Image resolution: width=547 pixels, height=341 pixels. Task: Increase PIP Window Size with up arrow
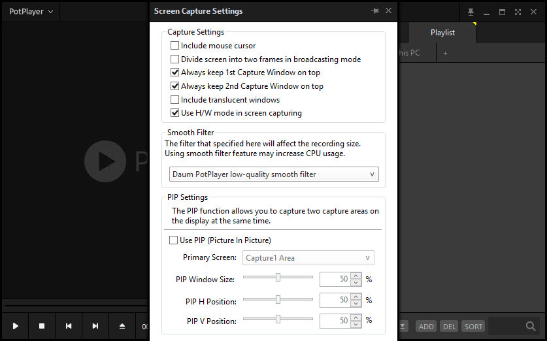click(356, 276)
